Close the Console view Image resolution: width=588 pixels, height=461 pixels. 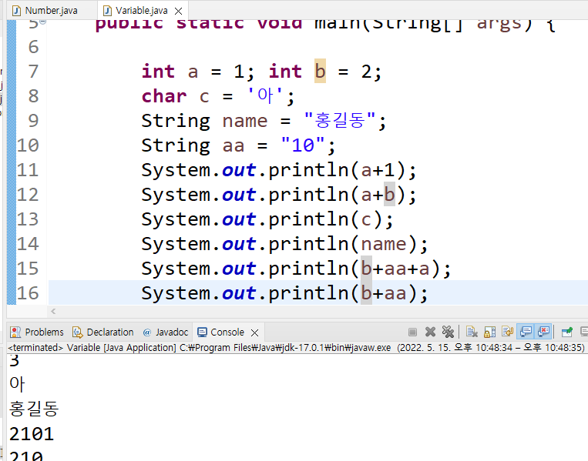[254, 332]
